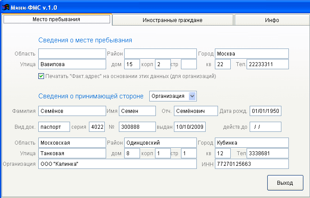The image size is (310, 198).
Task: Click the Улица field with Танковая
Action: (72, 153)
